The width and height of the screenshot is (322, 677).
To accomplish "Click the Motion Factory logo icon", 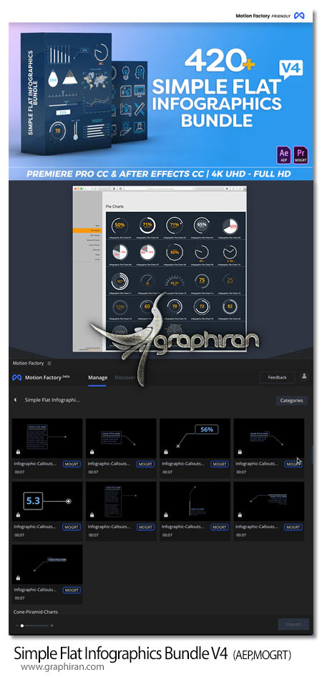I will click(x=17, y=377).
